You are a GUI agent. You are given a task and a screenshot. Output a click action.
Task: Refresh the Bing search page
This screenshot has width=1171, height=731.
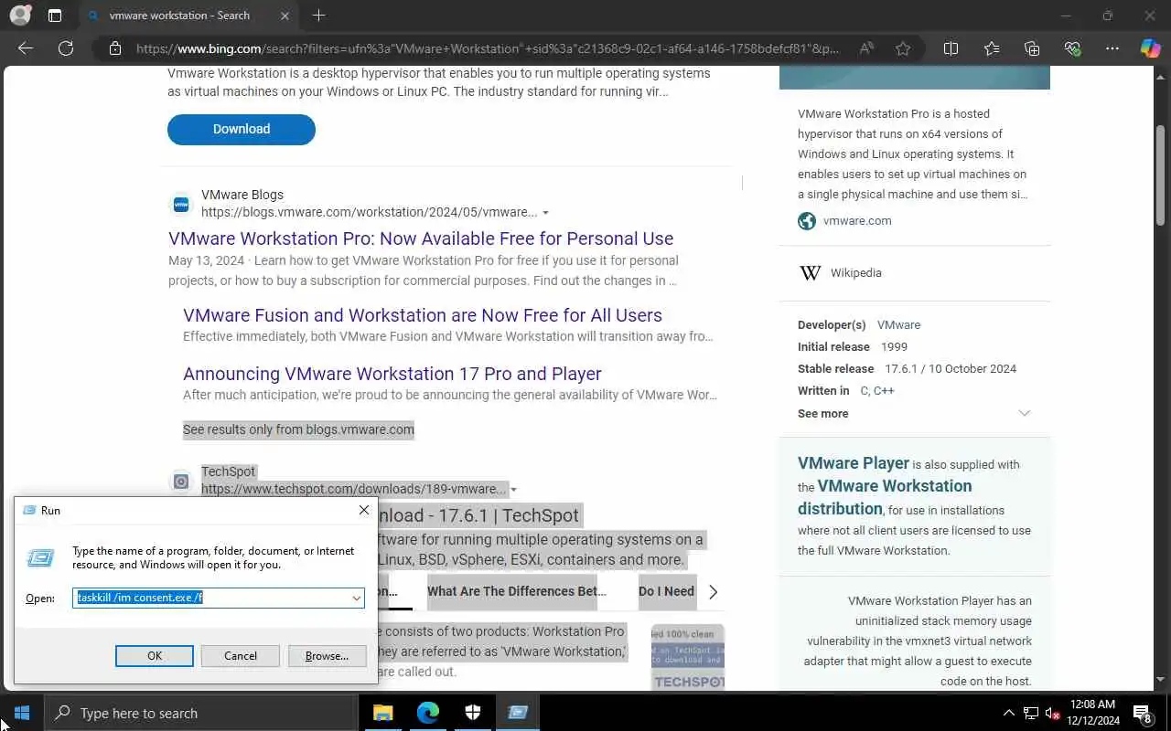click(66, 48)
